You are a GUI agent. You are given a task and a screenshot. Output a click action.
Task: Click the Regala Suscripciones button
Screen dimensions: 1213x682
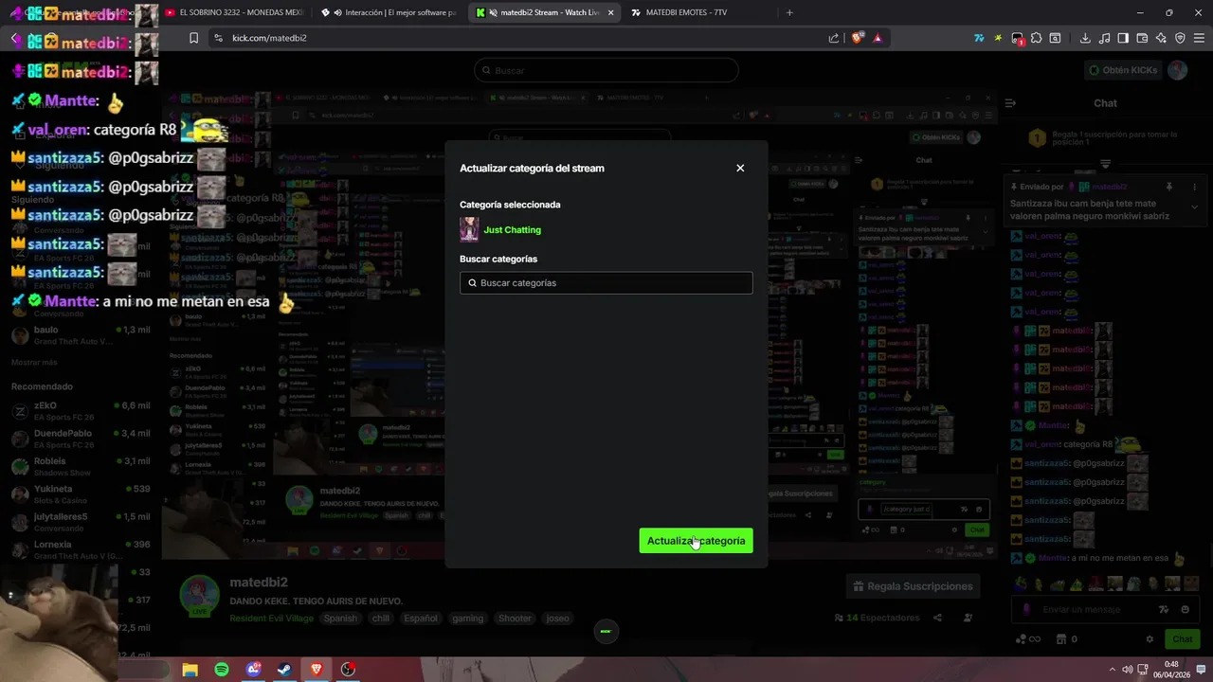pyautogui.click(x=913, y=586)
